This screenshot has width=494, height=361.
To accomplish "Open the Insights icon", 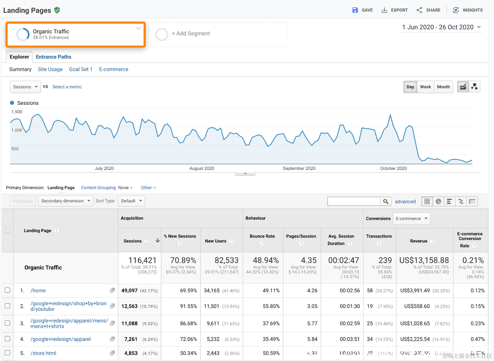I will (x=456, y=10).
